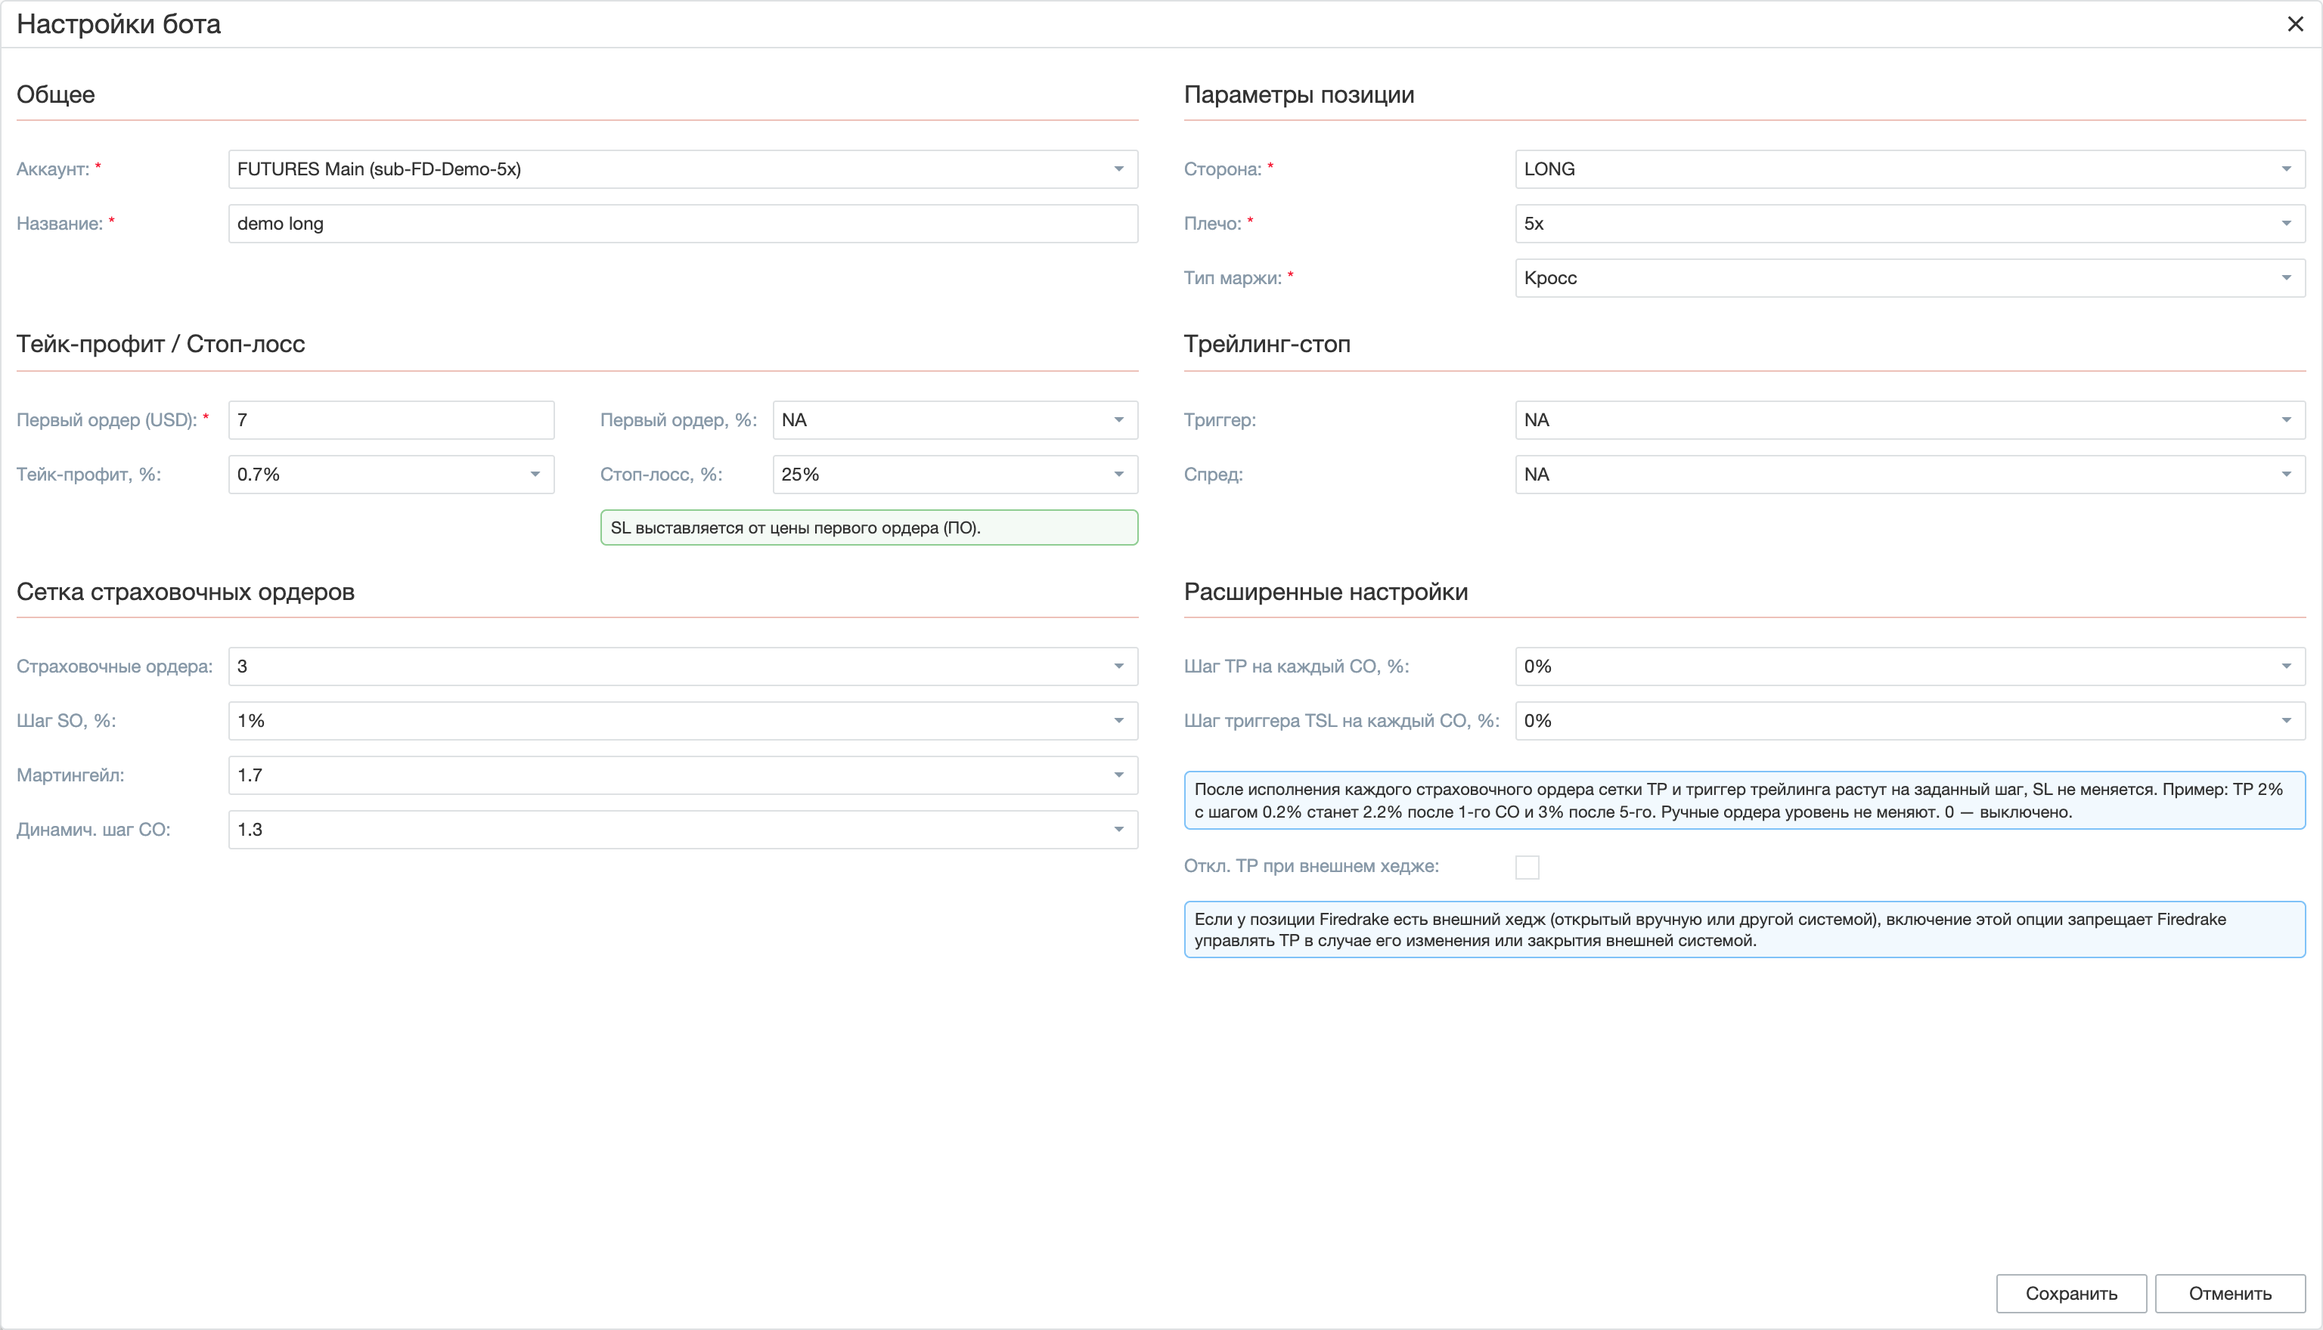Click the Сохранить button
Image resolution: width=2323 pixels, height=1330 pixels.
(x=2070, y=1294)
